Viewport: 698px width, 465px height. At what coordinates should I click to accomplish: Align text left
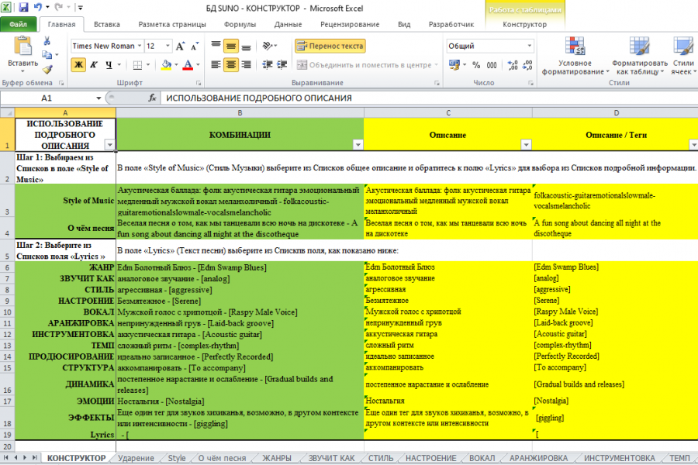coord(216,65)
